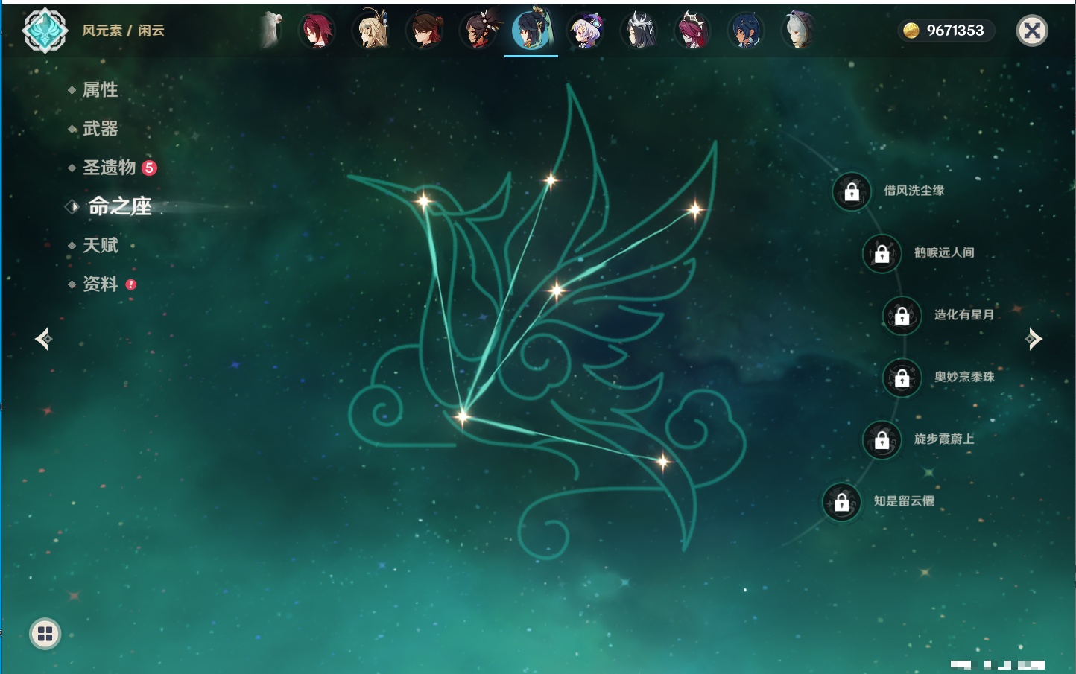
Task: Switch to previous character with left arrow
Action: pyautogui.click(x=44, y=339)
